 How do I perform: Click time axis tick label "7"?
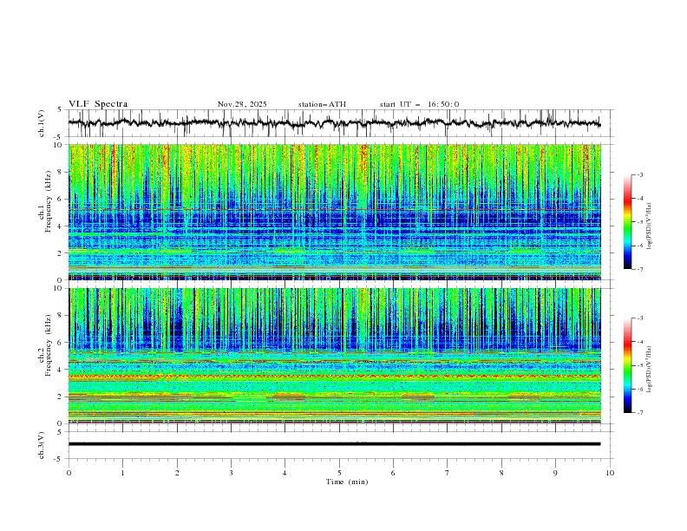click(x=448, y=473)
